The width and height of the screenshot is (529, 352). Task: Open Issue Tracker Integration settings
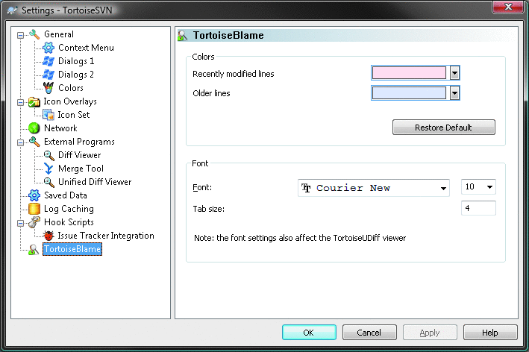pos(106,236)
